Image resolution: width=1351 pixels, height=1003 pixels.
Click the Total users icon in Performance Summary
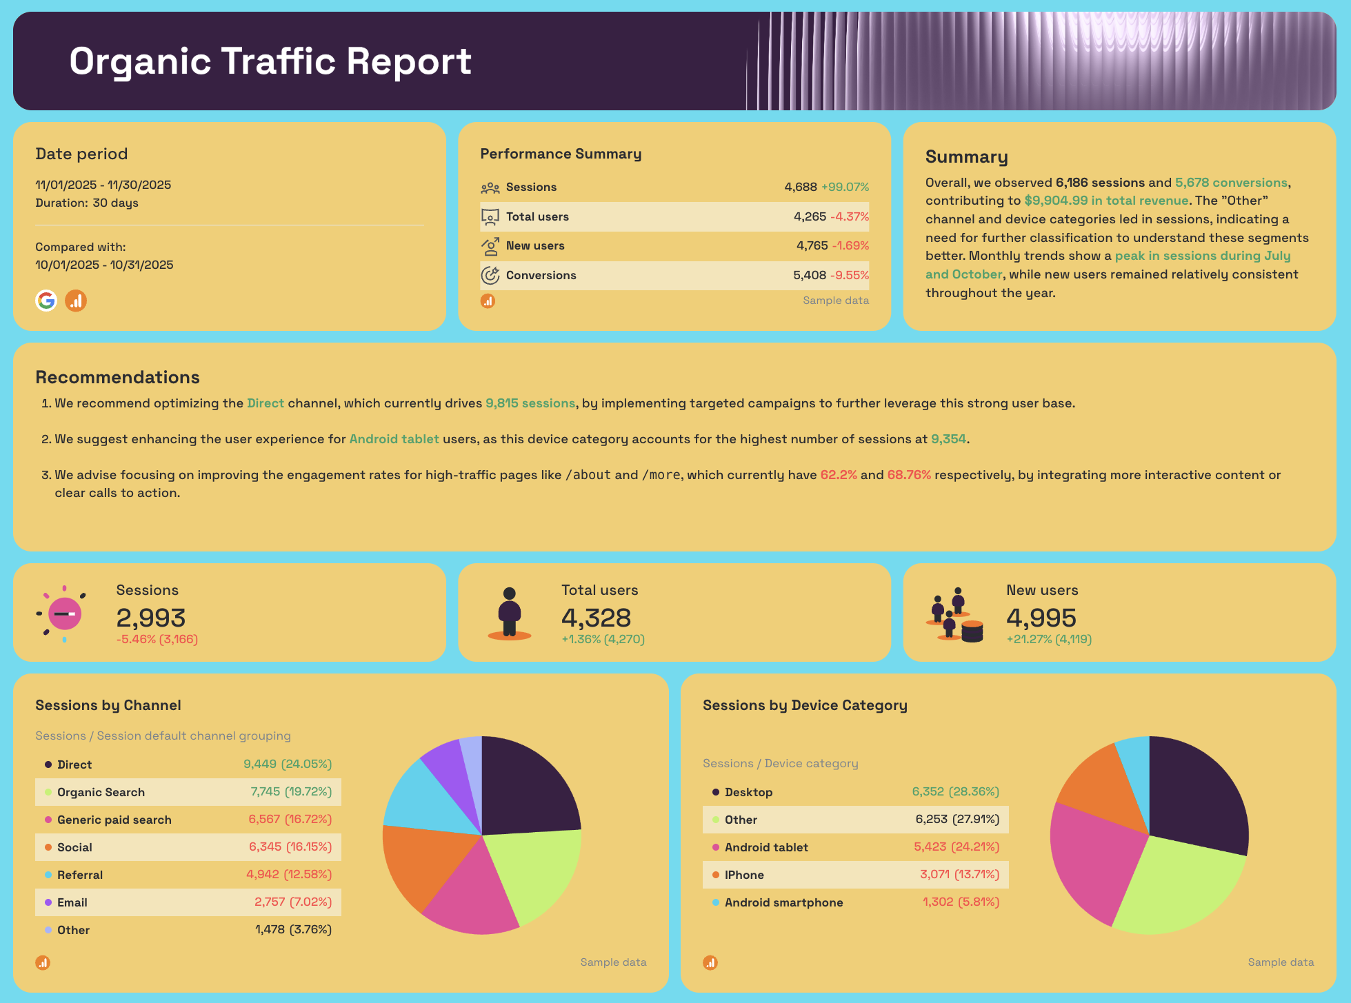[x=490, y=216]
